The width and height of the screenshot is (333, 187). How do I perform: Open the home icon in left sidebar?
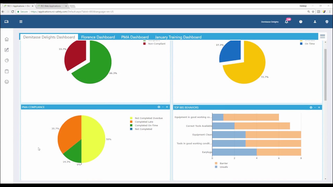(7, 39)
